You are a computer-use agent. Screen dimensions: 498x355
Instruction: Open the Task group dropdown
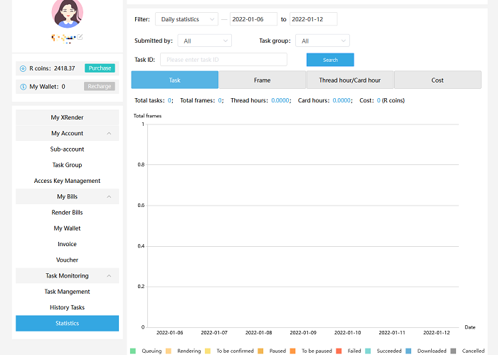click(324, 41)
